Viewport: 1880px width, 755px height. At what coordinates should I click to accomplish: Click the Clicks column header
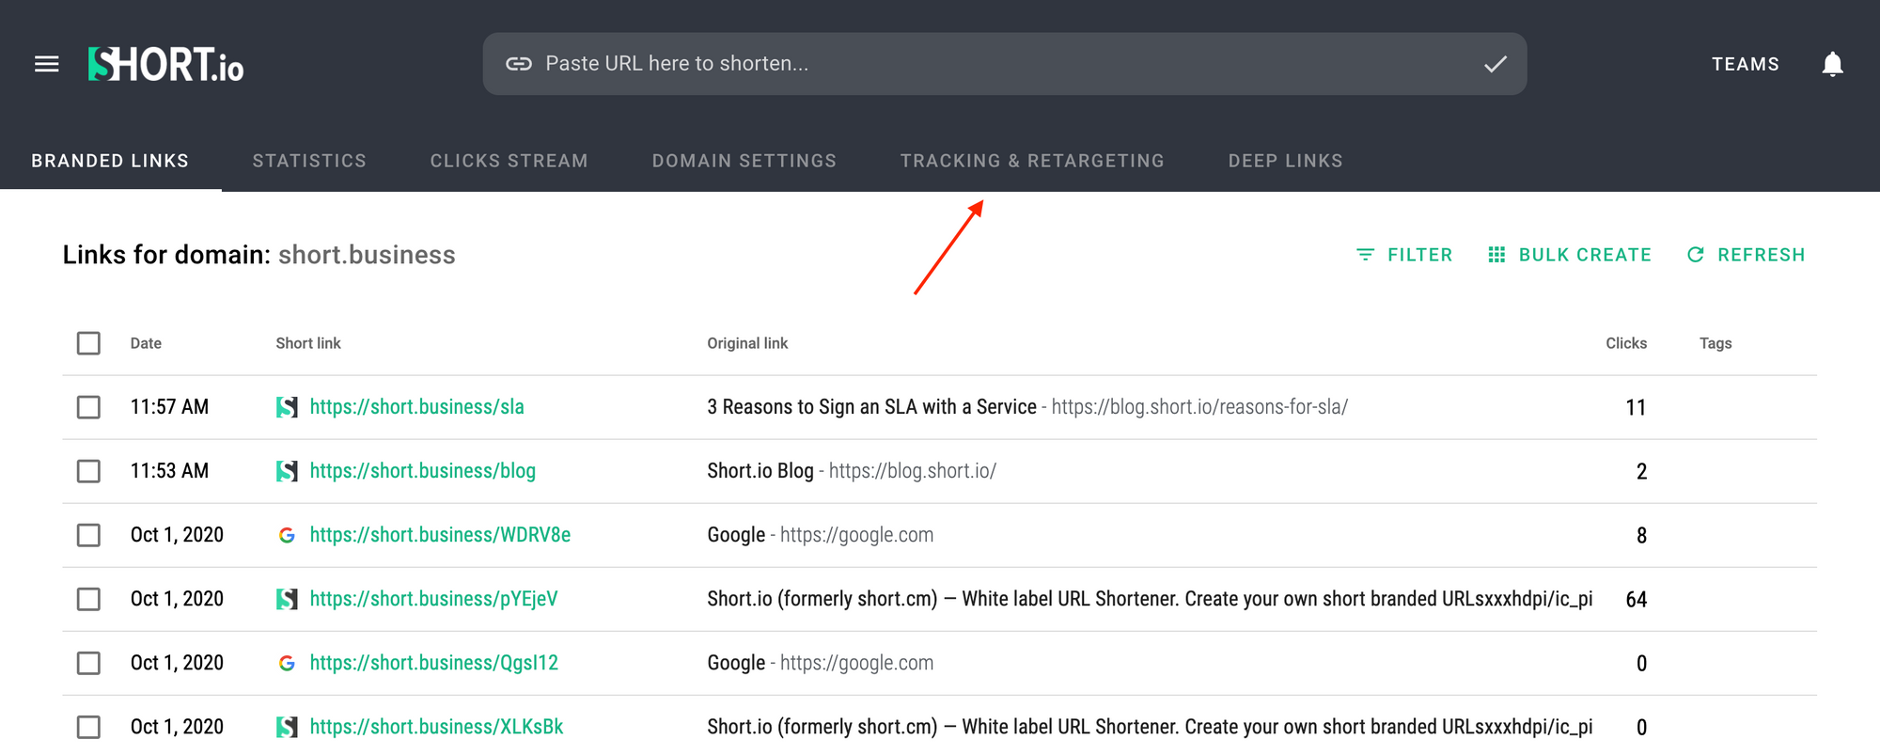click(x=1626, y=343)
